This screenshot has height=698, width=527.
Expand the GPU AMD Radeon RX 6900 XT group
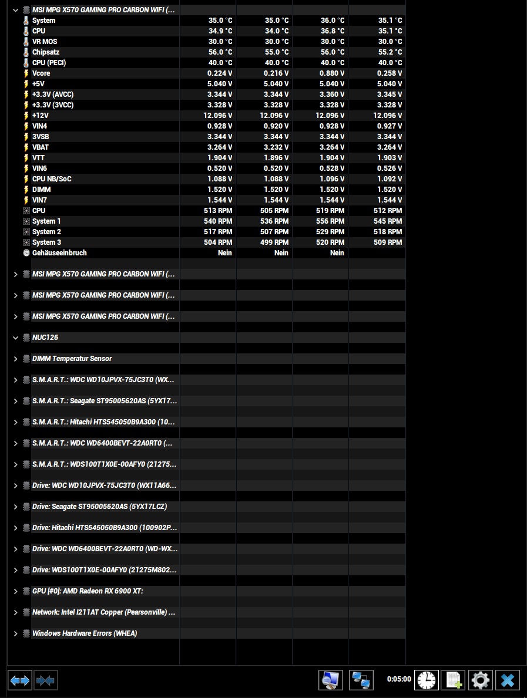pyautogui.click(x=16, y=591)
